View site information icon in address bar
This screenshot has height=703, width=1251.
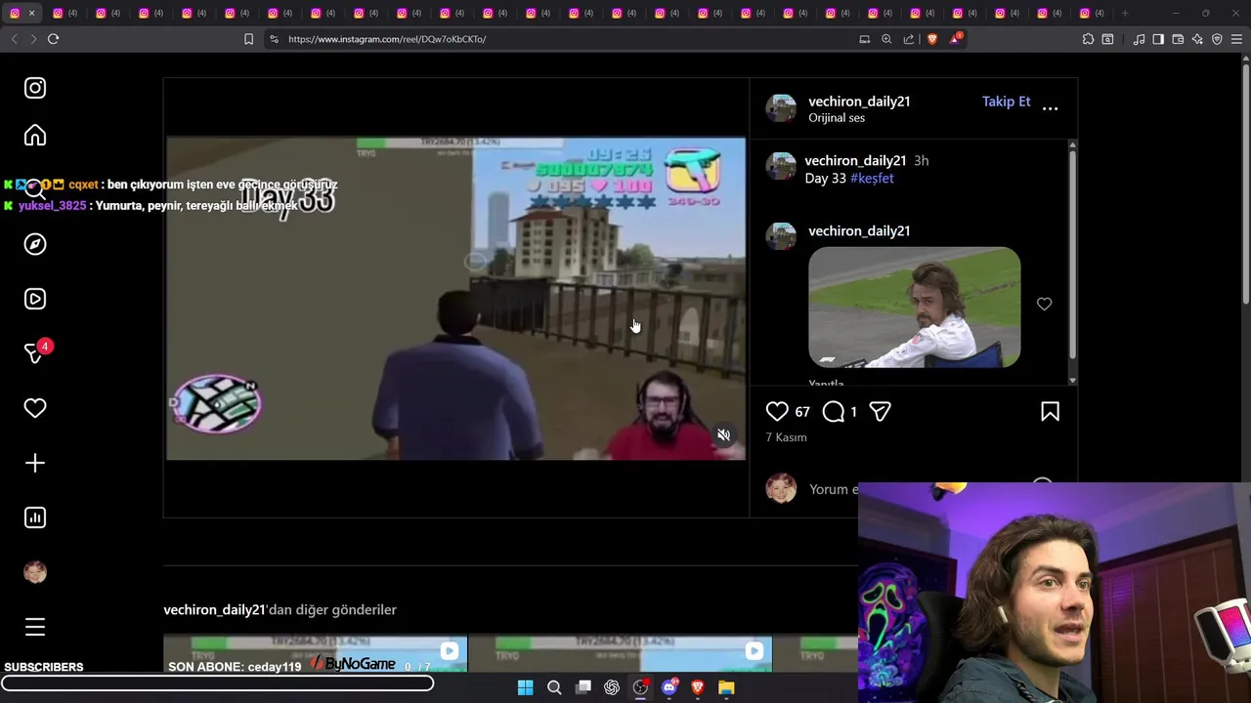coord(274,39)
